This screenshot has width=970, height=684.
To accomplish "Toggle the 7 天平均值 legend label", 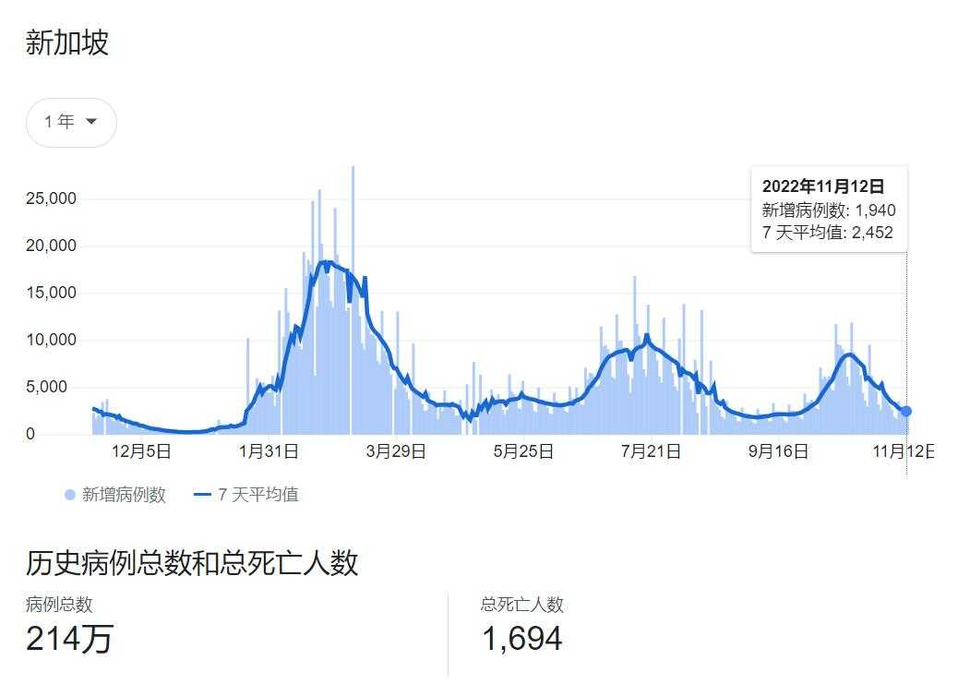I will pyautogui.click(x=257, y=495).
